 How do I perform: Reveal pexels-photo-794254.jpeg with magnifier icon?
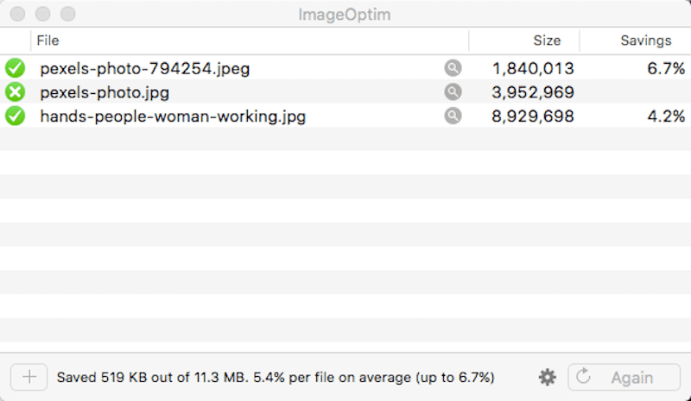453,68
